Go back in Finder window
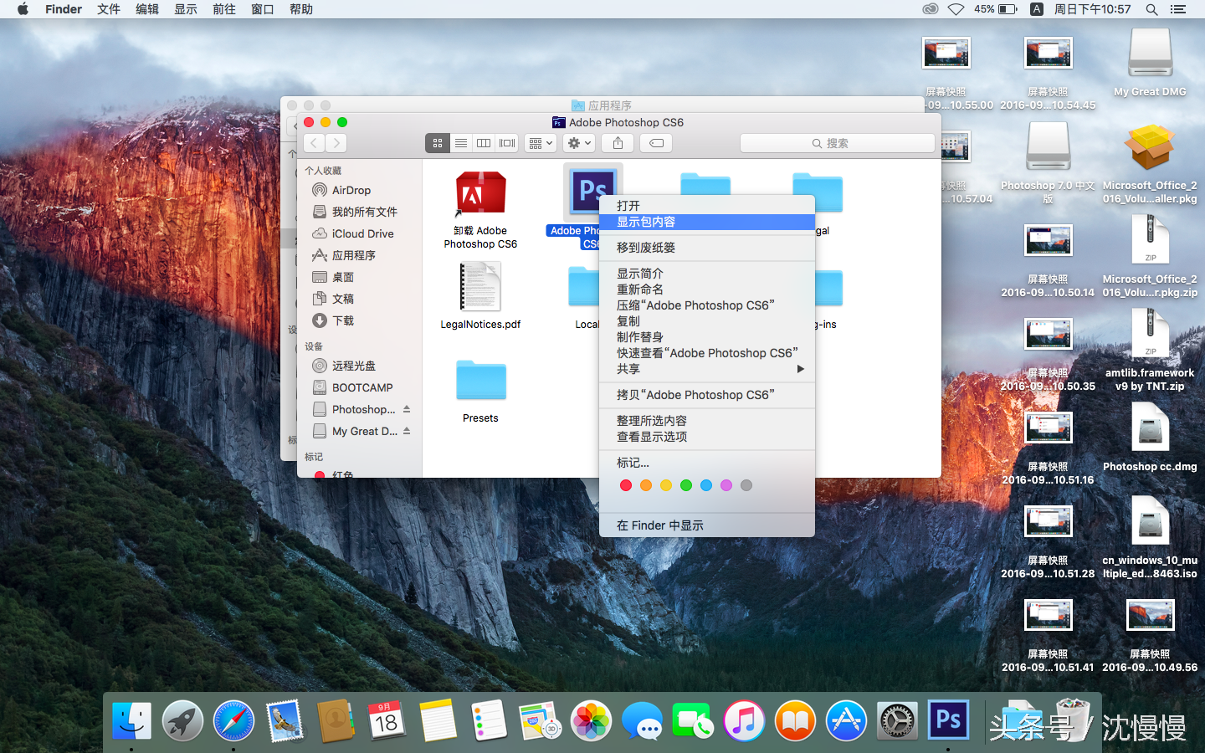1205x753 pixels. 315,143
